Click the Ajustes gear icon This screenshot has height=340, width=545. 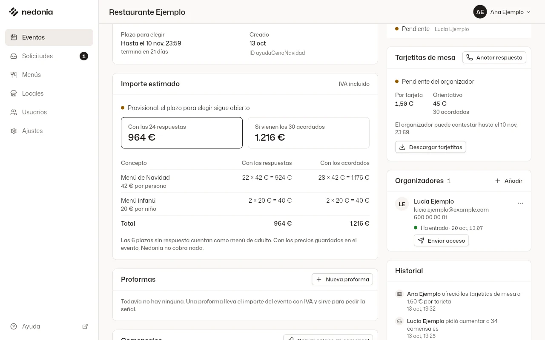(x=14, y=131)
